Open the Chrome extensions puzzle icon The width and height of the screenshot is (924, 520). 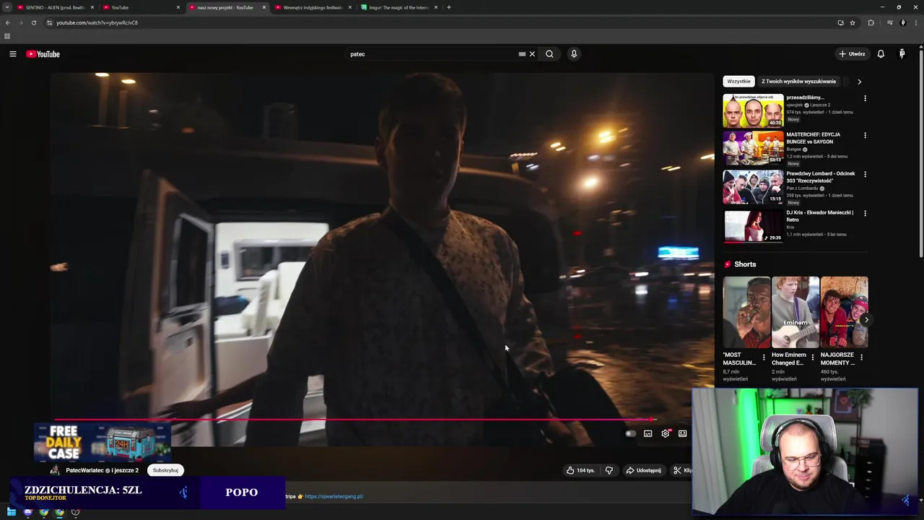(871, 22)
